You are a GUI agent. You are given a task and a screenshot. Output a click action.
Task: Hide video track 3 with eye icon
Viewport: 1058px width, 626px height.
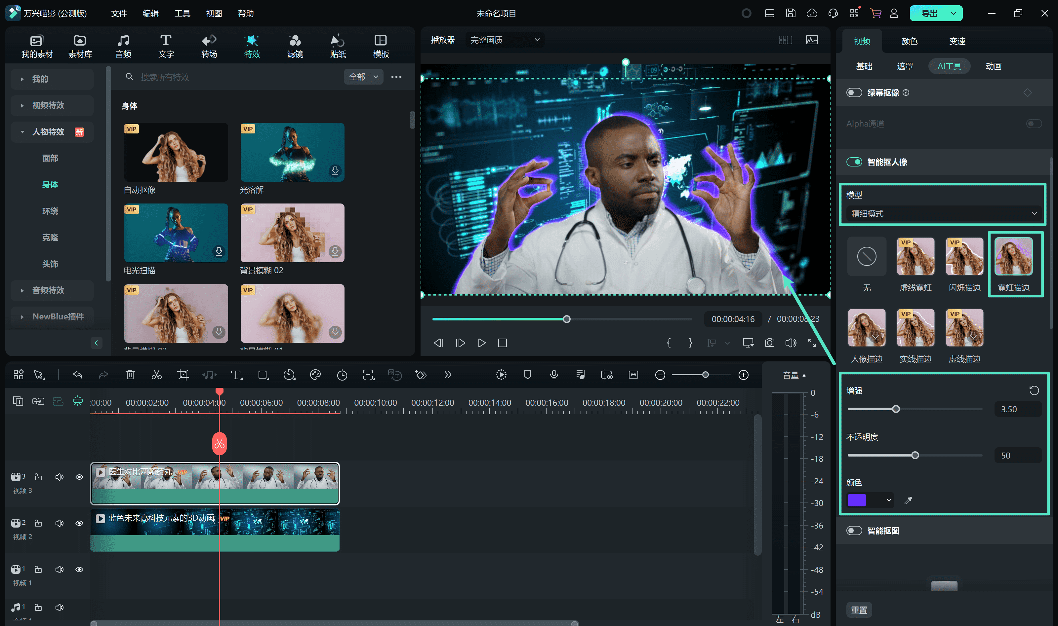point(79,477)
